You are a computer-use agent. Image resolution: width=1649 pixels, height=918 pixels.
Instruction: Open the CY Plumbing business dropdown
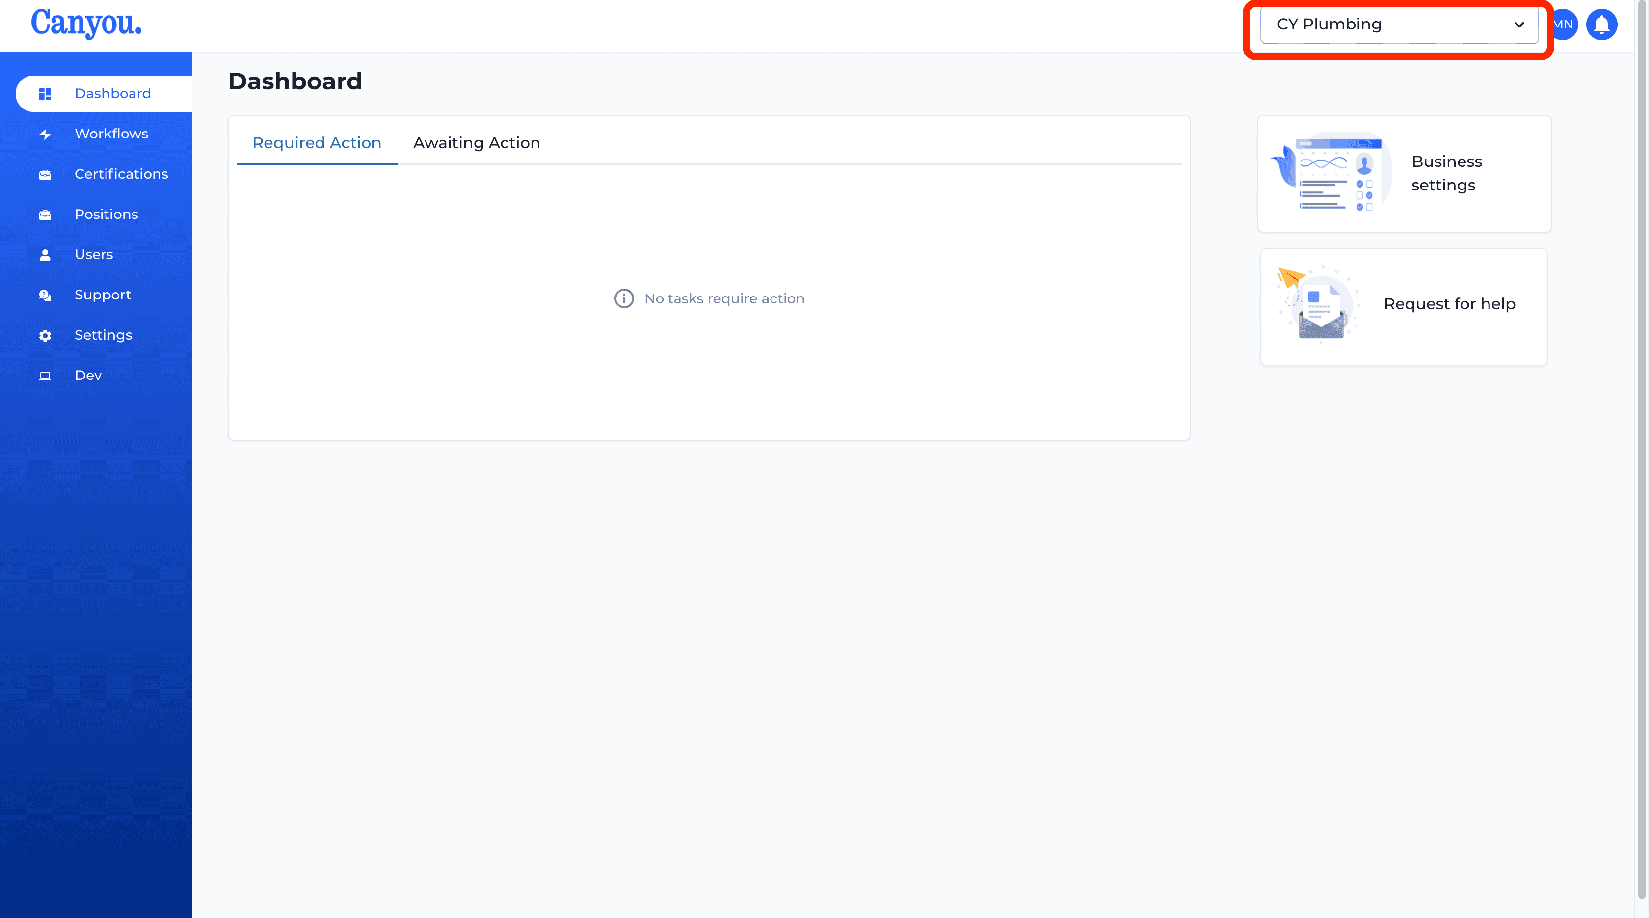coord(1399,25)
